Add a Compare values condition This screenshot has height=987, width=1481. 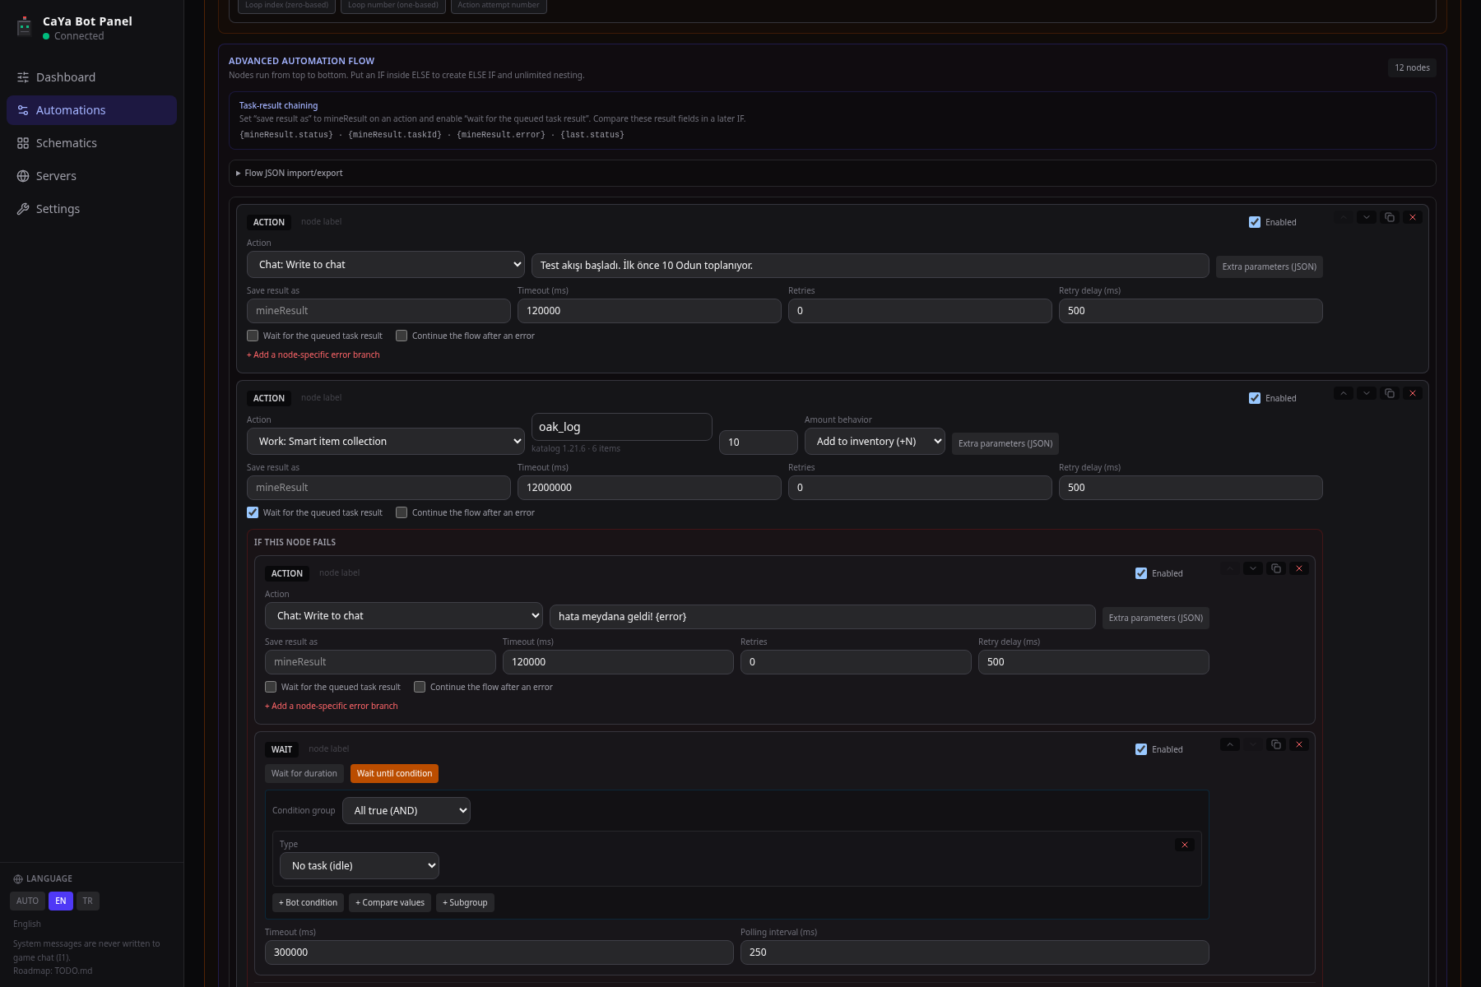390,903
